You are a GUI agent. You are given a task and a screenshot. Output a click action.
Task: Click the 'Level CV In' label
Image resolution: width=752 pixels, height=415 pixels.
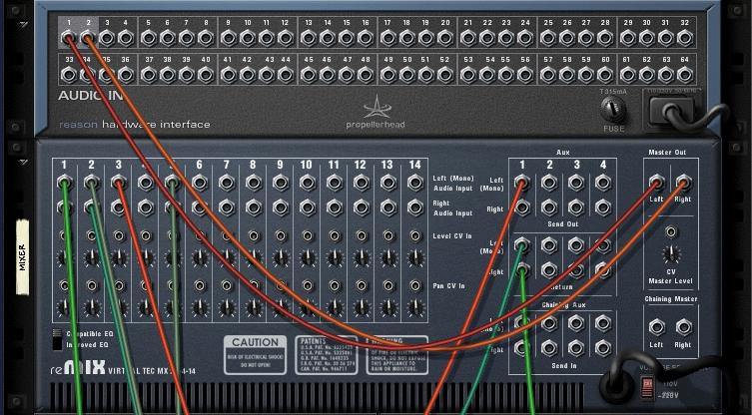(x=452, y=236)
